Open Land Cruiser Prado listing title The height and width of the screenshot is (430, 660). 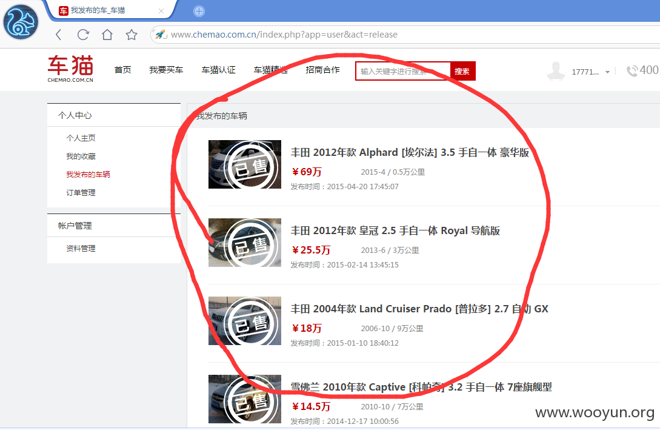pos(419,309)
